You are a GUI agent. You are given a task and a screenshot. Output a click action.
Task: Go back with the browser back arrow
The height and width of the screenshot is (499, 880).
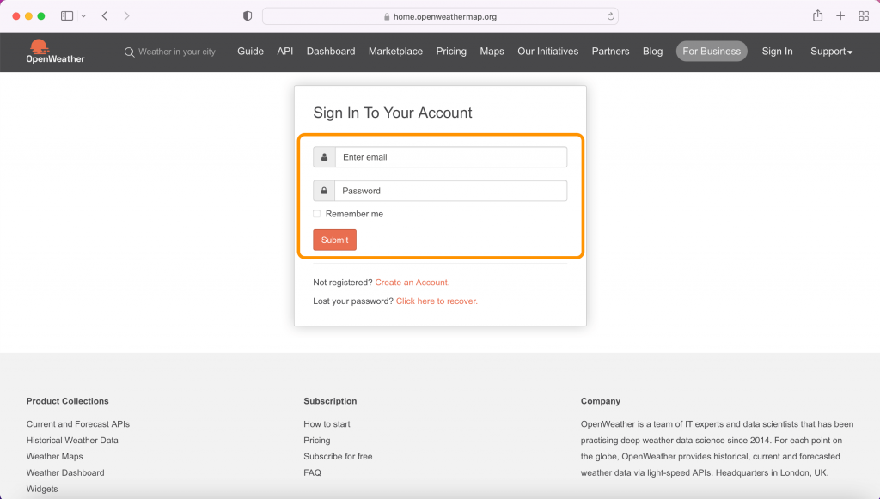tap(104, 16)
